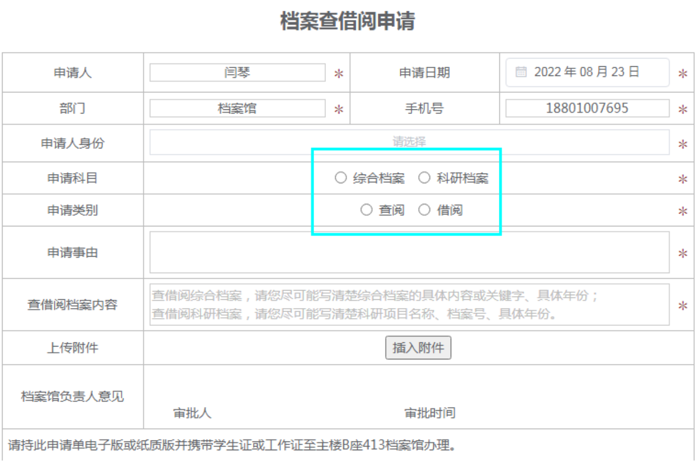Click the calendar icon in the date field
This screenshot has height=461, width=696.
520,72
